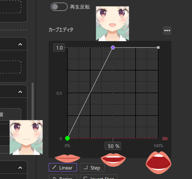Viewport: 192px width, 179px height.
Task: Click the red (0) label
Action: pyautogui.click(x=165, y=139)
